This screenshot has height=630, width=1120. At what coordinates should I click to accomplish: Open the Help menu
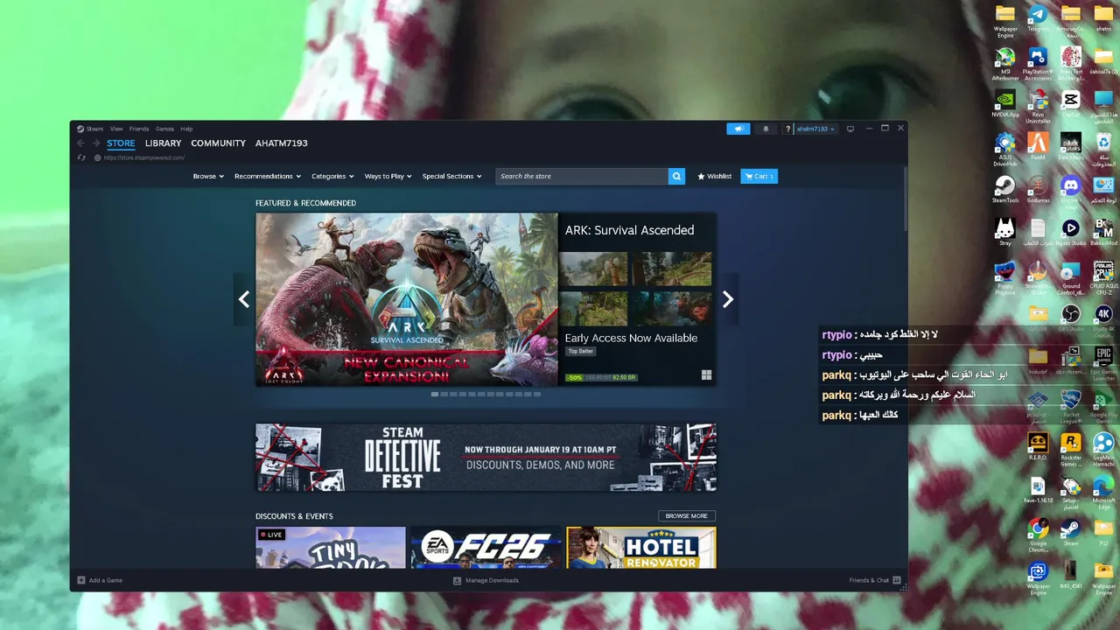coord(186,129)
